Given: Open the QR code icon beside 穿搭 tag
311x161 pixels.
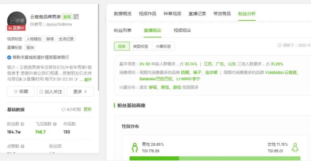Looking at the screenshot, I should tap(76, 17).
